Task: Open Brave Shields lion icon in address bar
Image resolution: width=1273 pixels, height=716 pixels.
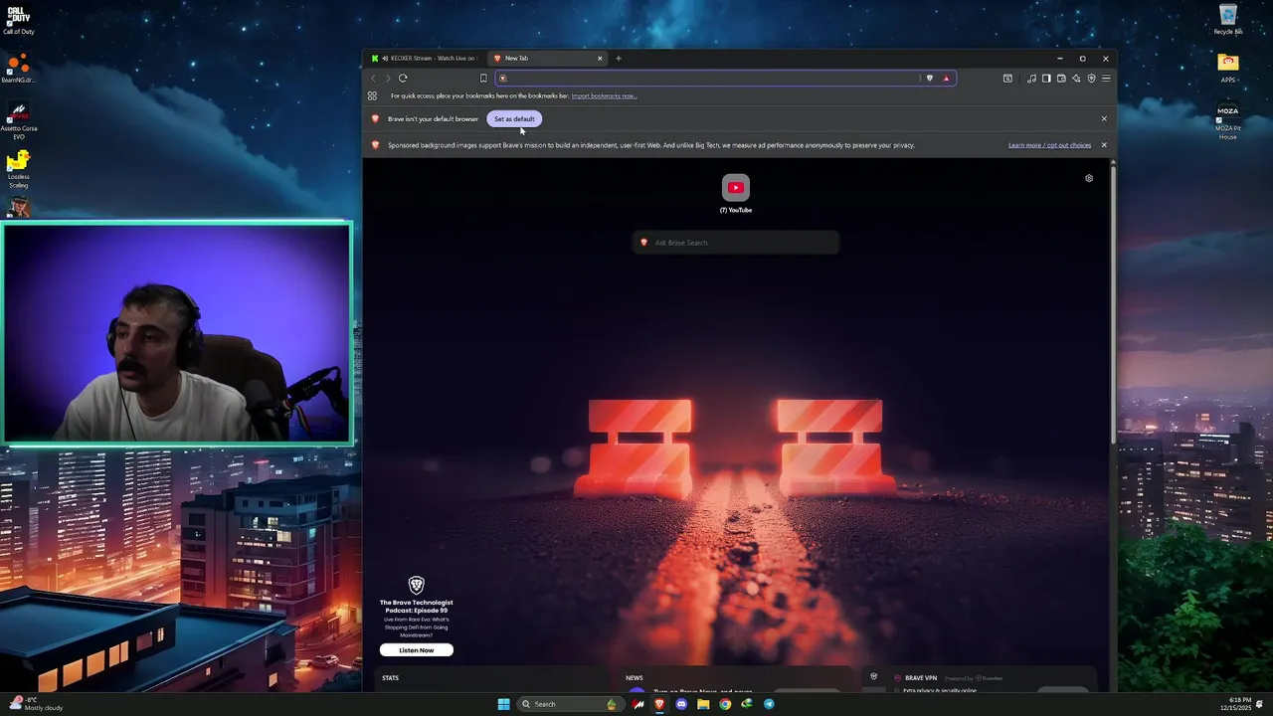Action: [930, 79]
